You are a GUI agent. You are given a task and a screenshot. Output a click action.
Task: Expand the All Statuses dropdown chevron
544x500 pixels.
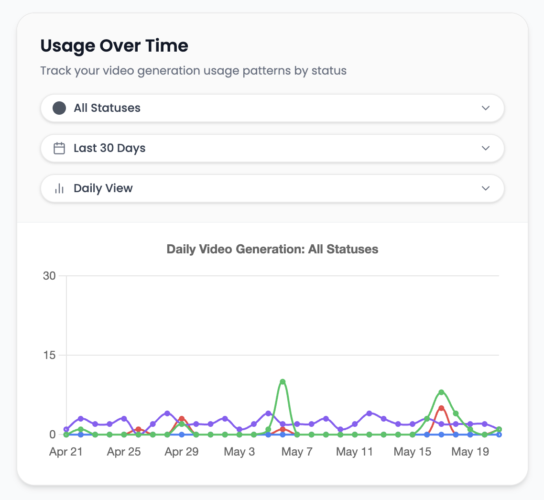tap(486, 108)
